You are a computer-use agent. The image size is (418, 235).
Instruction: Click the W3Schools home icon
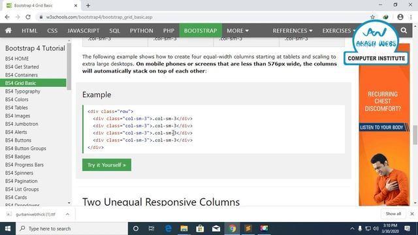[x=8, y=31]
